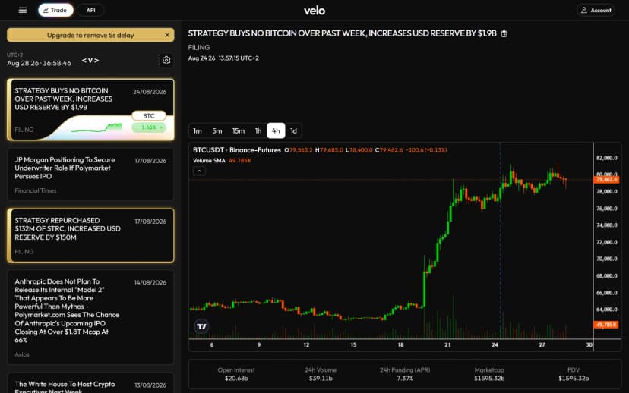The image size is (629, 393).
Task: Click the Upgrade to remove 5s delay banner
Action: tap(90, 35)
